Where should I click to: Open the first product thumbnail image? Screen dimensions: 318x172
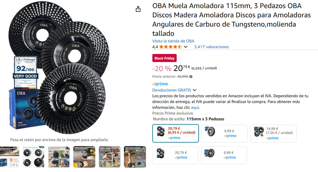pyautogui.click(x=10, y=157)
